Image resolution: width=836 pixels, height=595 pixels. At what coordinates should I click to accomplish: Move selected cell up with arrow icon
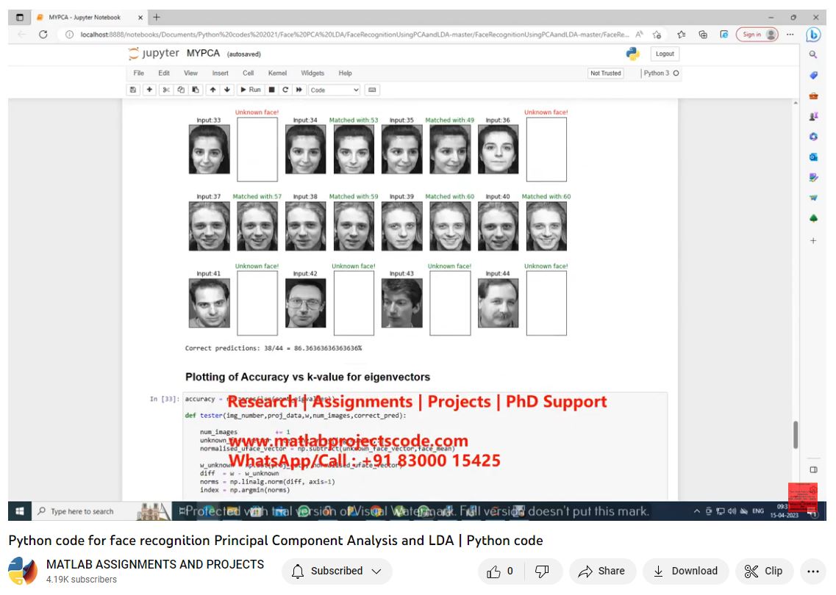click(212, 90)
